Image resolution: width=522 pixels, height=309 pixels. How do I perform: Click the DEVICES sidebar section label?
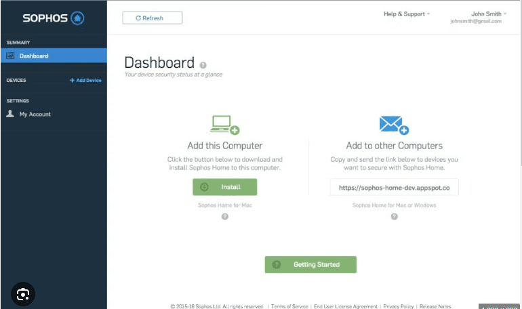point(16,80)
